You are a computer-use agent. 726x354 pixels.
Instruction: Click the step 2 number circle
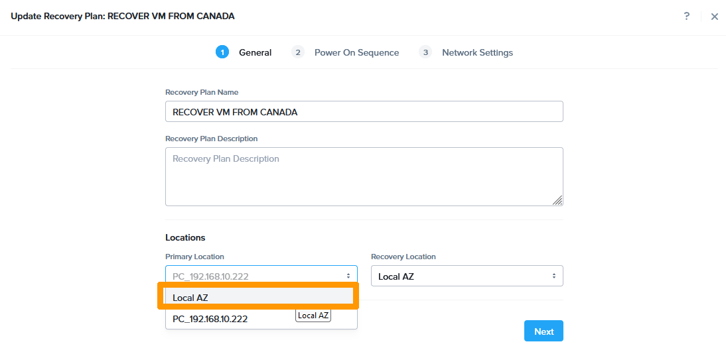point(298,52)
